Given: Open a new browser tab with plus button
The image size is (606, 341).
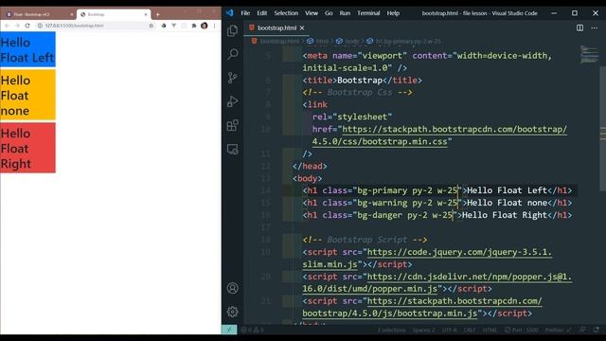Looking at the screenshot, I should [158, 15].
